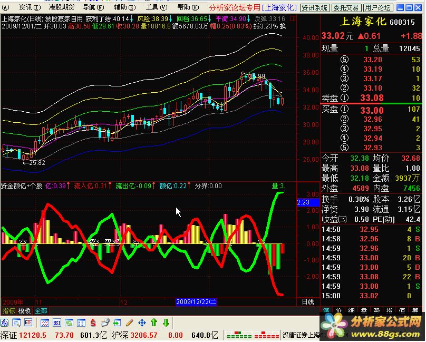The width and height of the screenshot is (426, 342).
Task: Open the 工具(V) menu
Action: click(x=157, y=7)
